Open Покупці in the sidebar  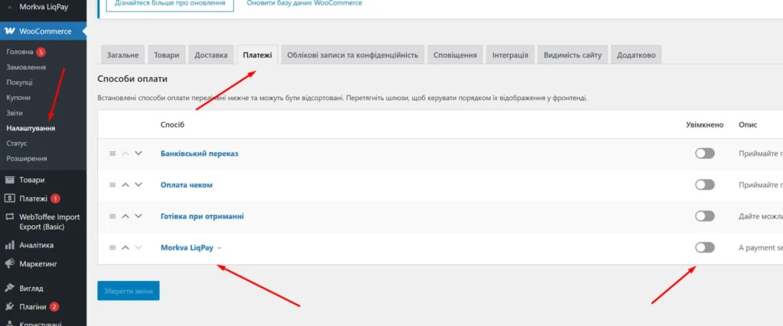coord(19,82)
